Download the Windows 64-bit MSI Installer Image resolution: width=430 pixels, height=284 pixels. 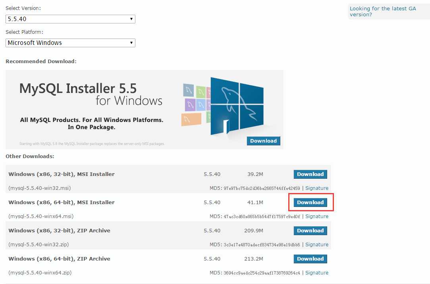[x=310, y=203]
